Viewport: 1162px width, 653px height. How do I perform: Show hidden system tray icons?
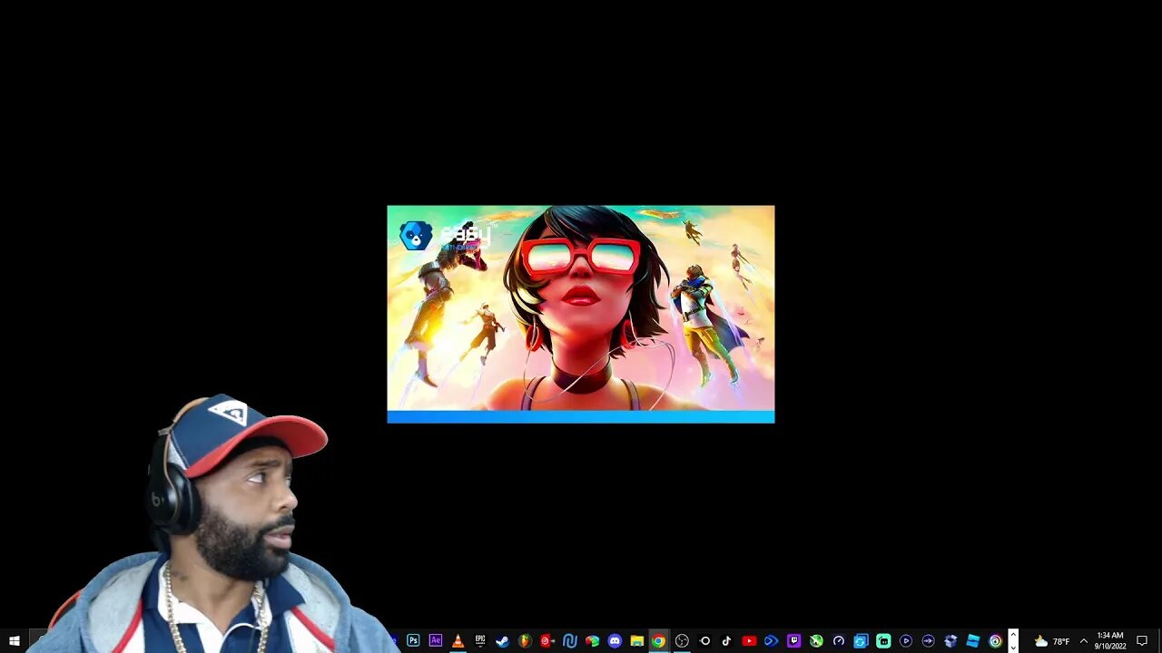pos(1083,641)
